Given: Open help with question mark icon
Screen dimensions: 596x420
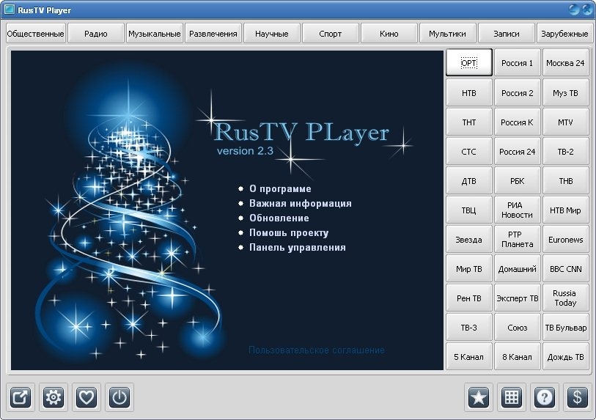Looking at the screenshot, I should (545, 397).
